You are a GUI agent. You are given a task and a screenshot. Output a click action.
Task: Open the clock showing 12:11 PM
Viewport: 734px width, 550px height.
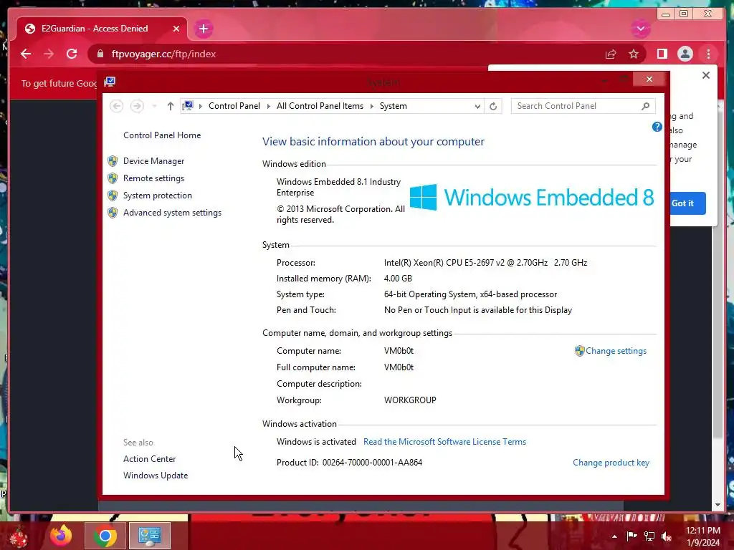click(x=702, y=536)
